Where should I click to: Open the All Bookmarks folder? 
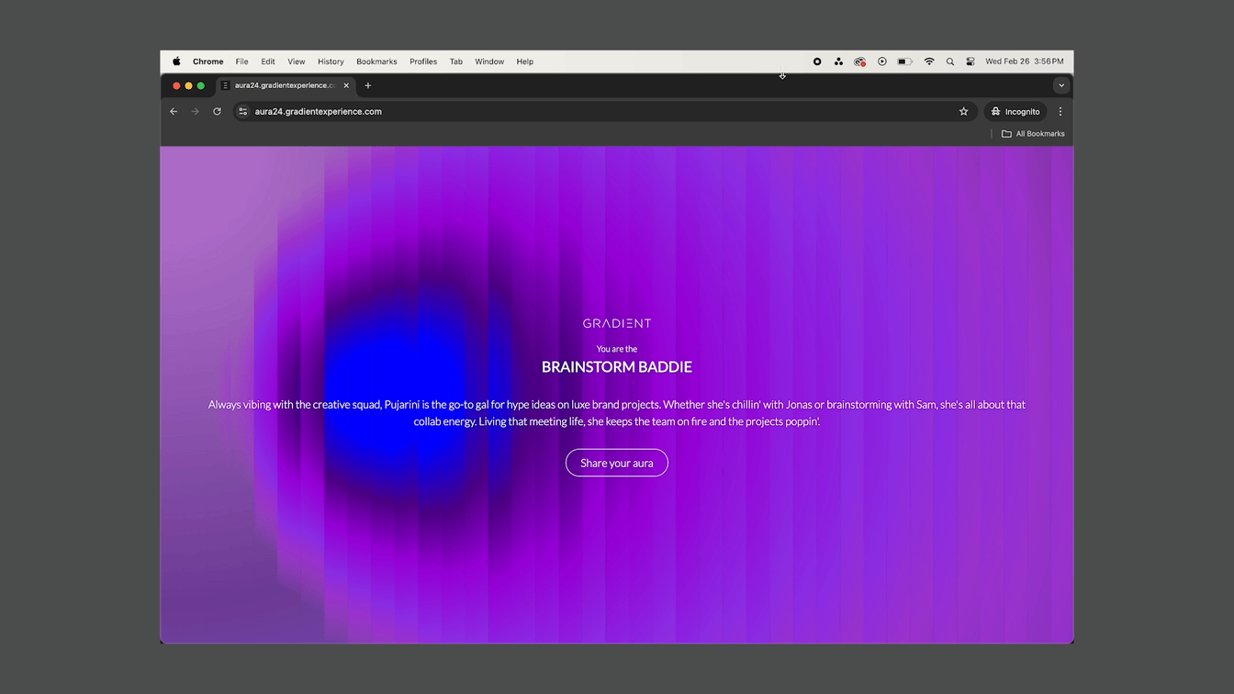click(1033, 134)
